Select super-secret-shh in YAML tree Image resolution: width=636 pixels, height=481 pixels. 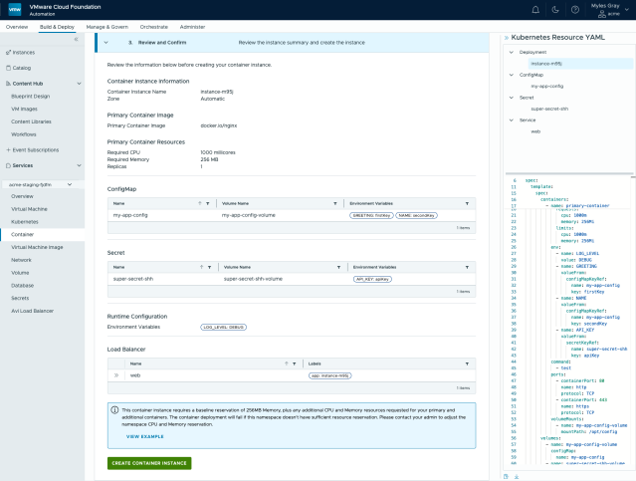point(549,109)
